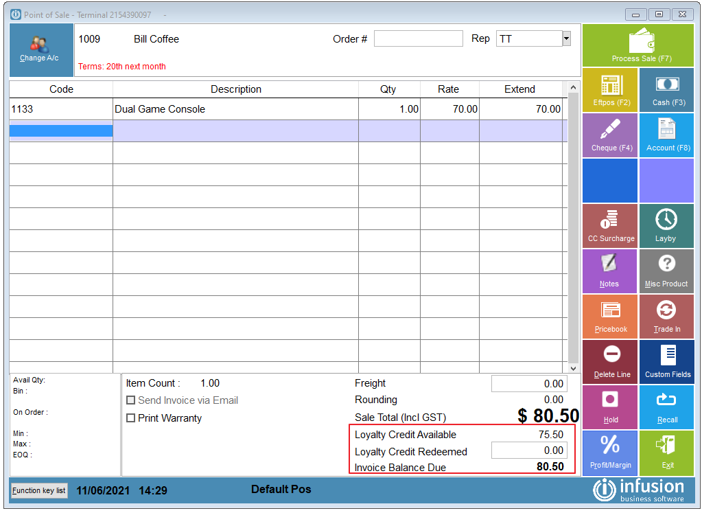Click Default Pos in status bar
702x513 pixels.
click(x=281, y=489)
